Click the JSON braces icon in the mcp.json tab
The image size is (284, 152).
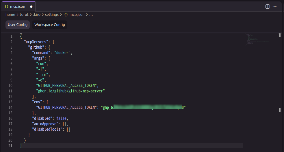[x=7, y=6]
